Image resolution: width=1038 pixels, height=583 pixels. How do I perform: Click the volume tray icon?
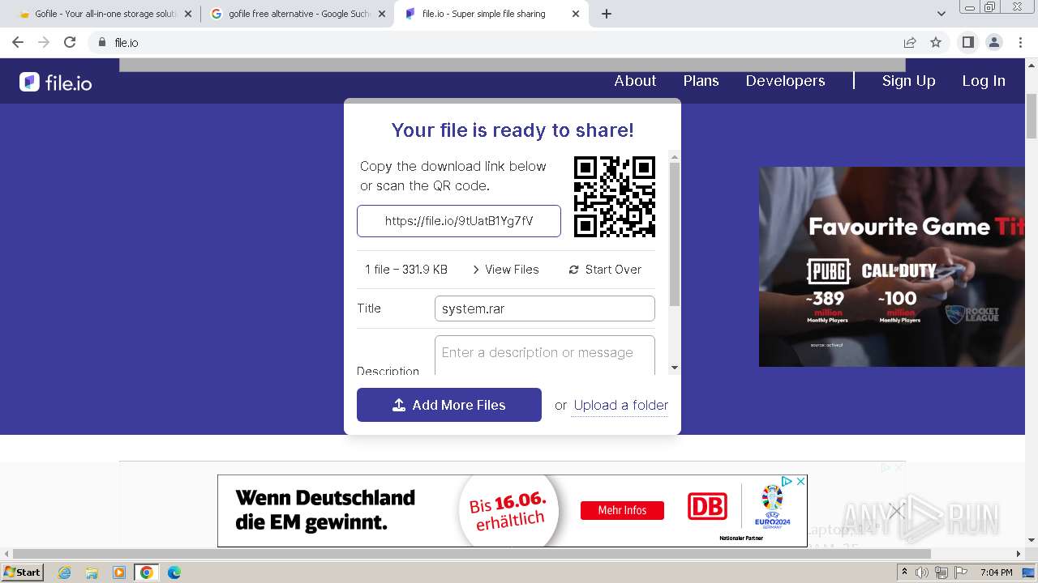pyautogui.click(x=923, y=572)
